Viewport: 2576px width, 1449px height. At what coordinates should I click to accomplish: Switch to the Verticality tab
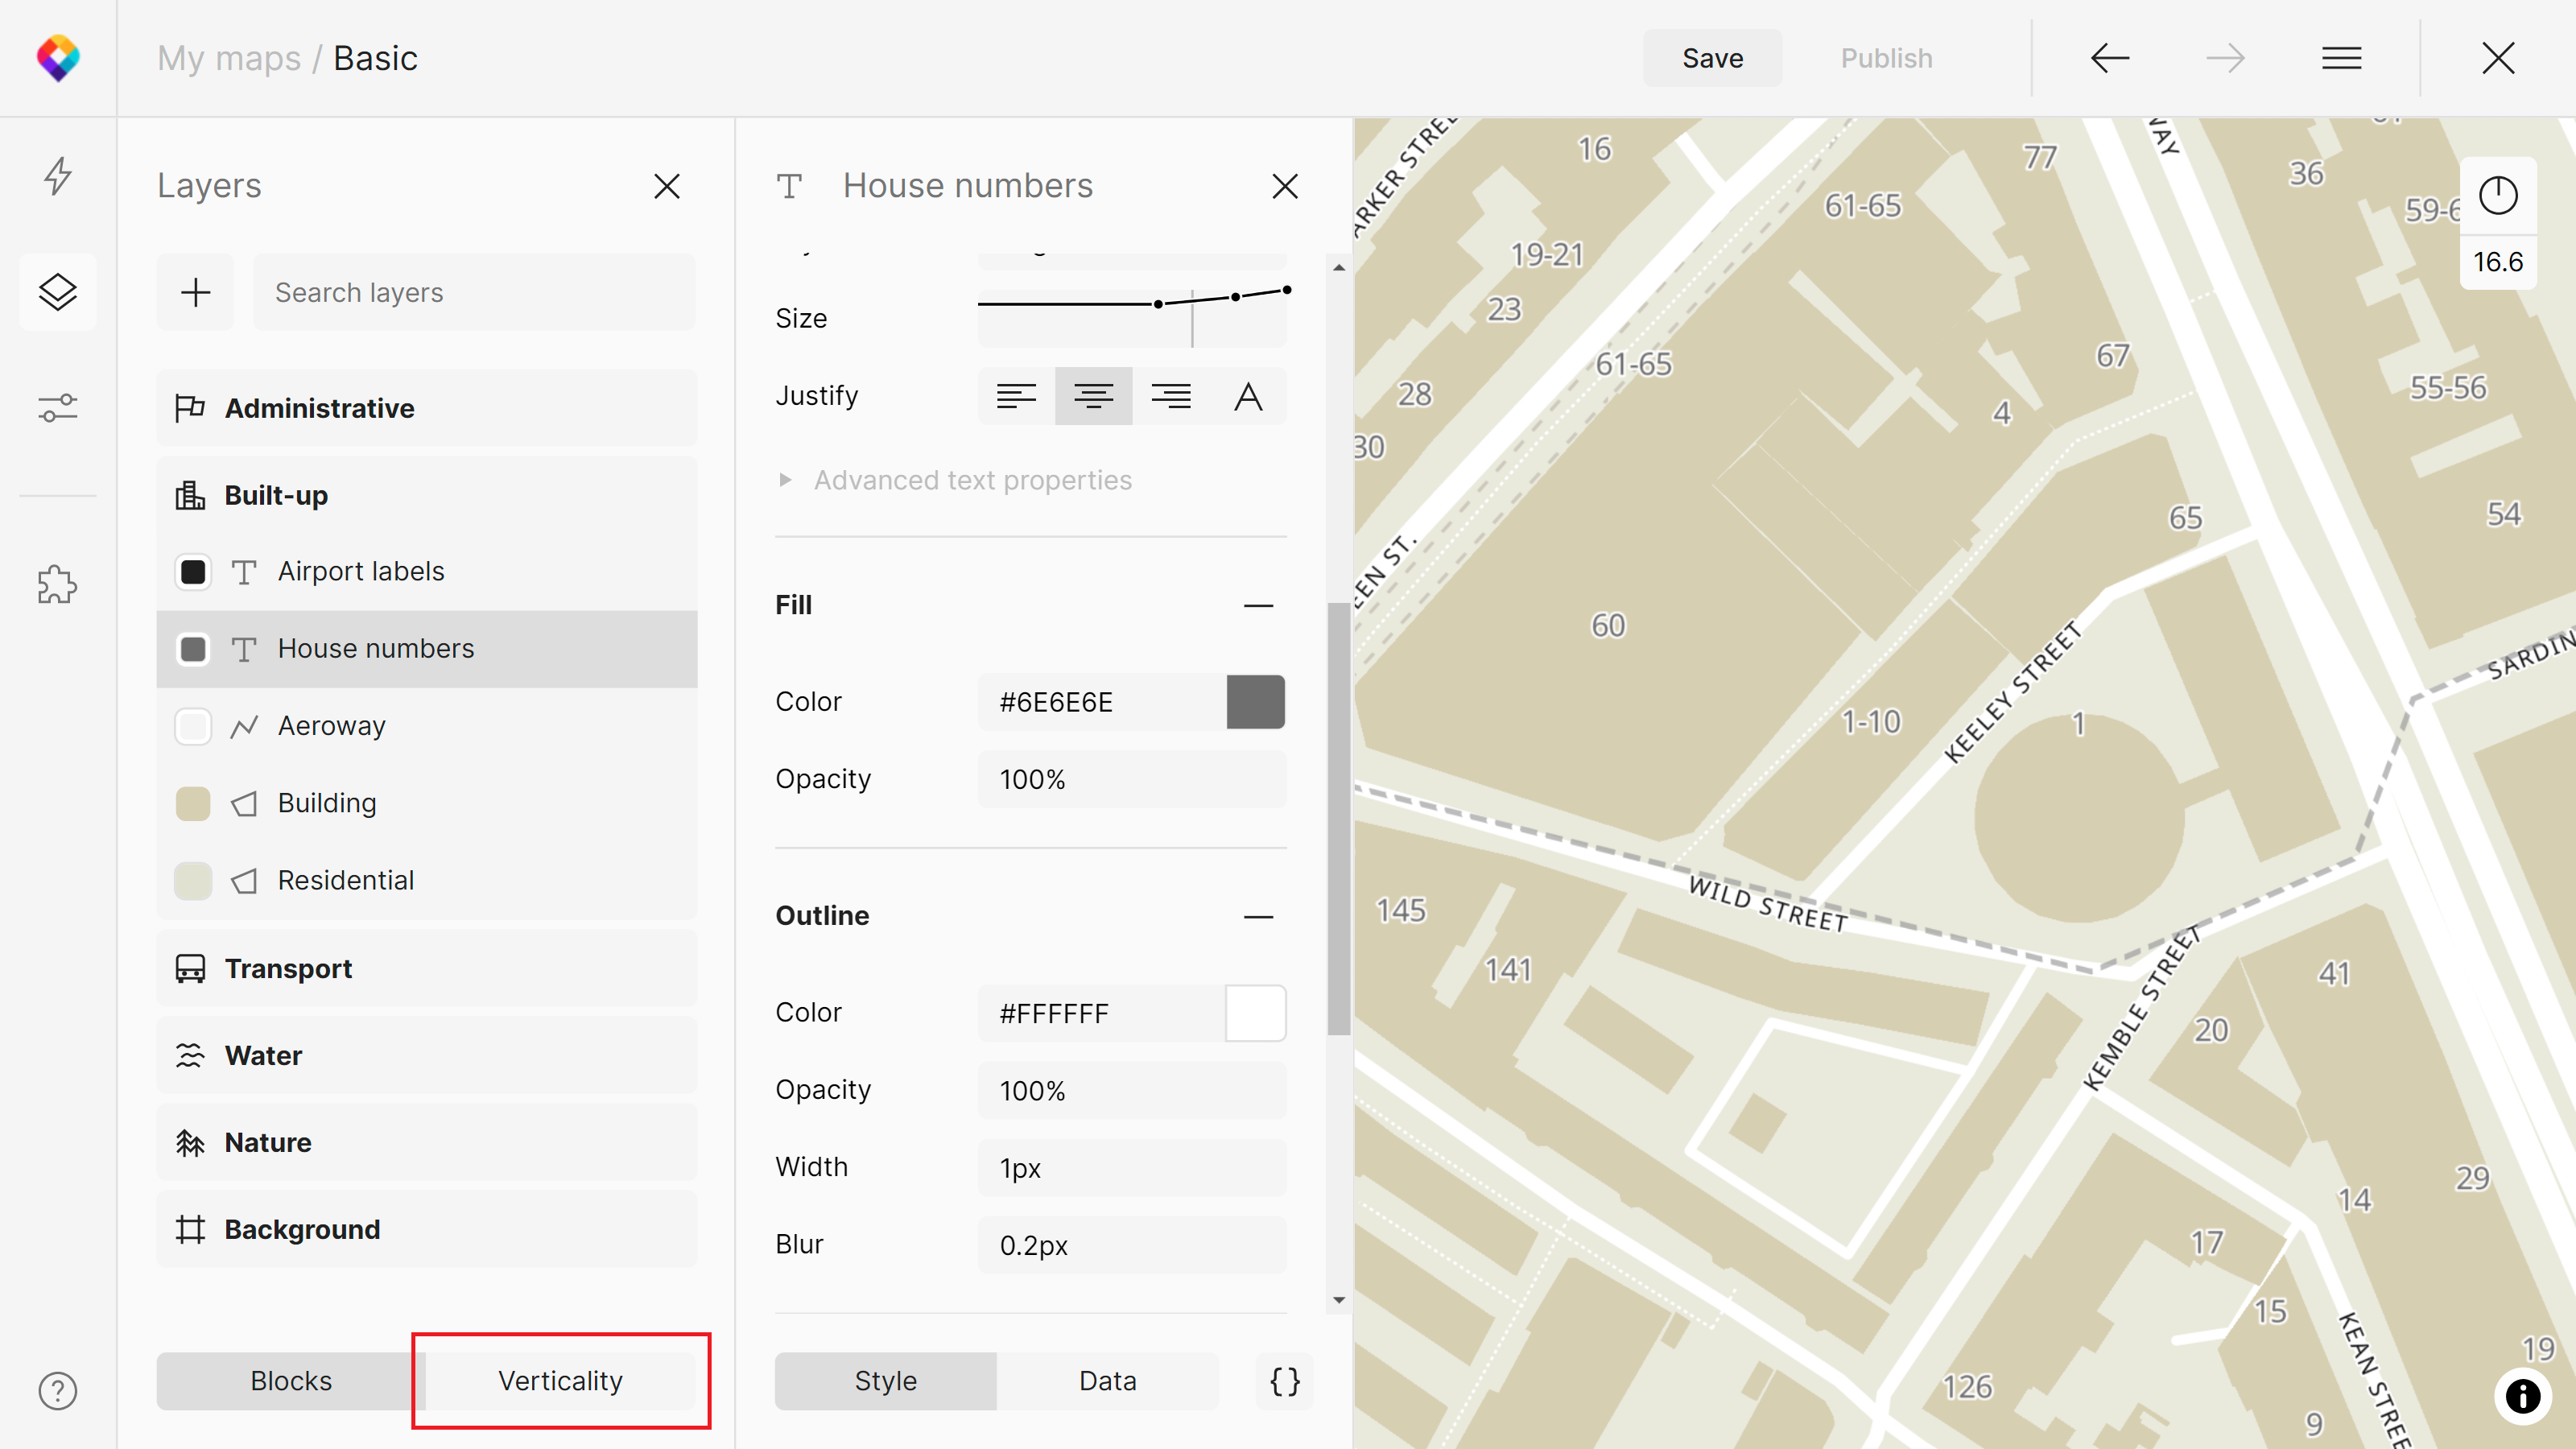pos(560,1381)
